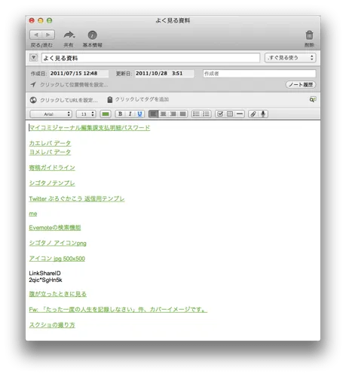Image resolution: width=346 pixels, height=376 pixels.
Task: Start audio recording with microphone icon
Action: tap(263, 114)
